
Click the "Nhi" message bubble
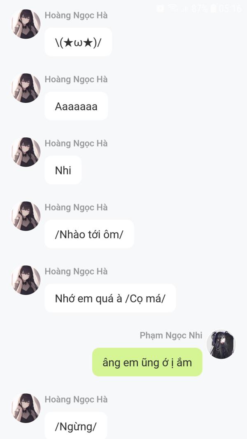tap(63, 170)
